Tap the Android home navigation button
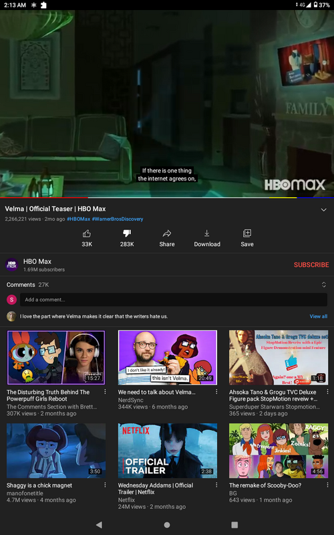The height and width of the screenshot is (535, 334). coord(166,525)
